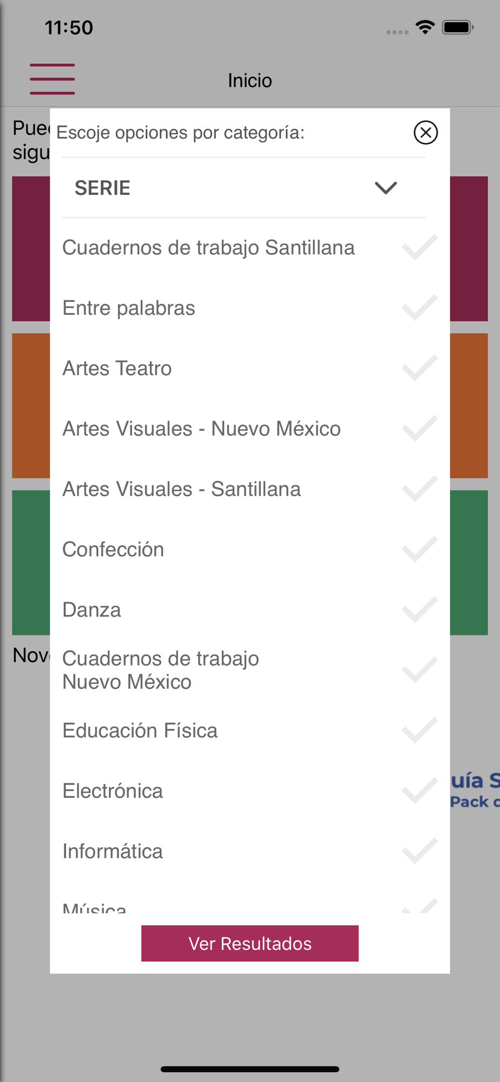Tick the Electrónica checkmark icon
The image size is (500, 1082).
[x=420, y=790]
